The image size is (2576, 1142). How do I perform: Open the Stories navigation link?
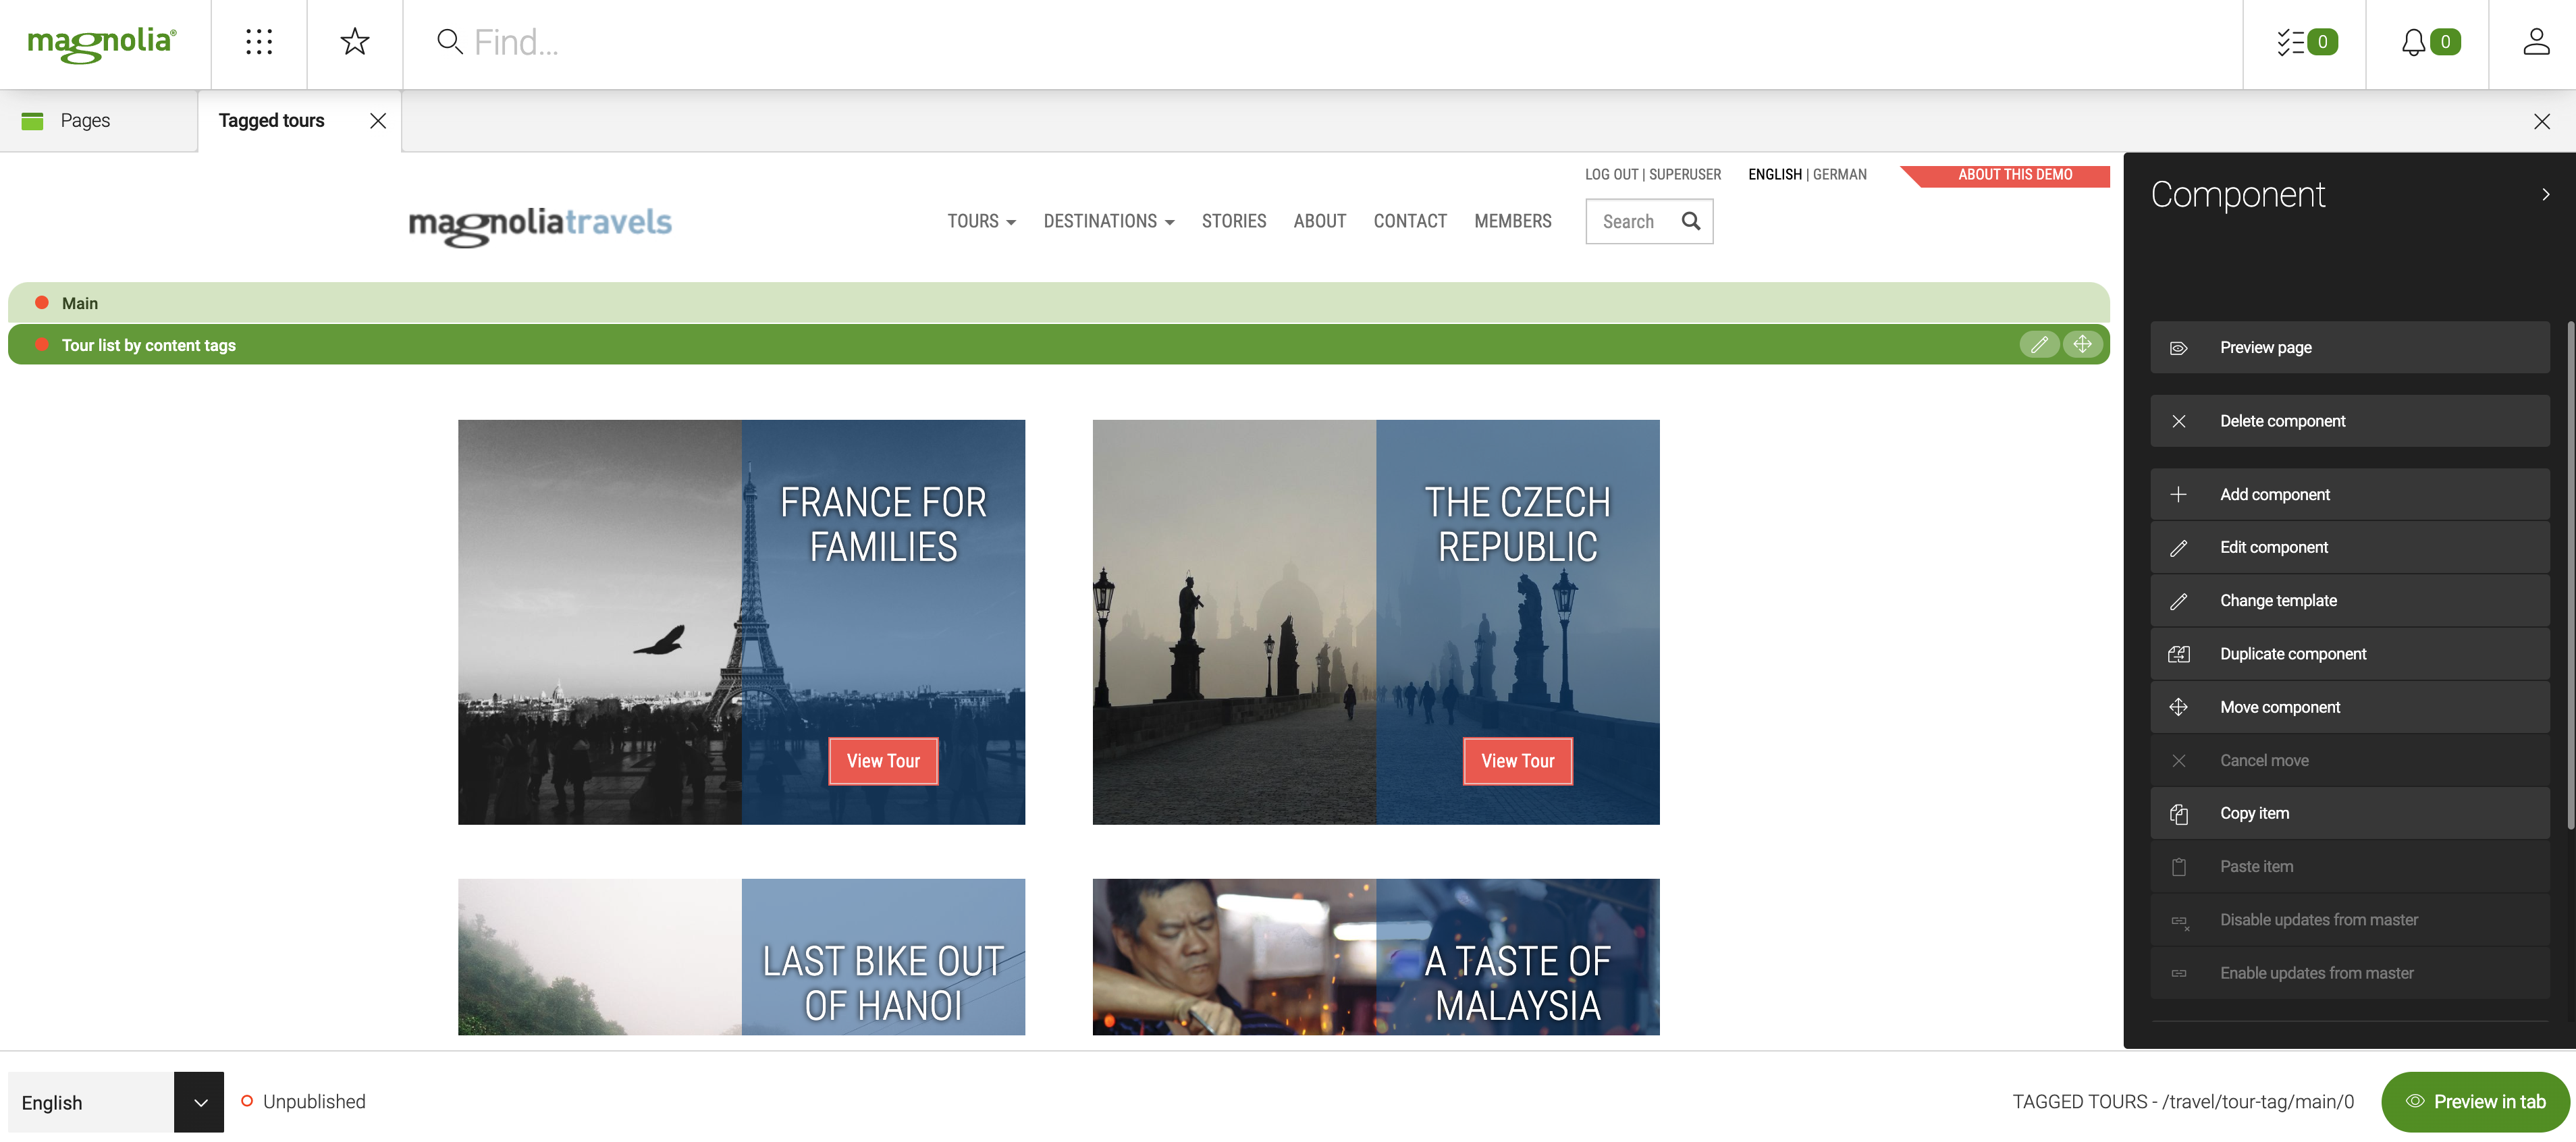click(x=1233, y=221)
